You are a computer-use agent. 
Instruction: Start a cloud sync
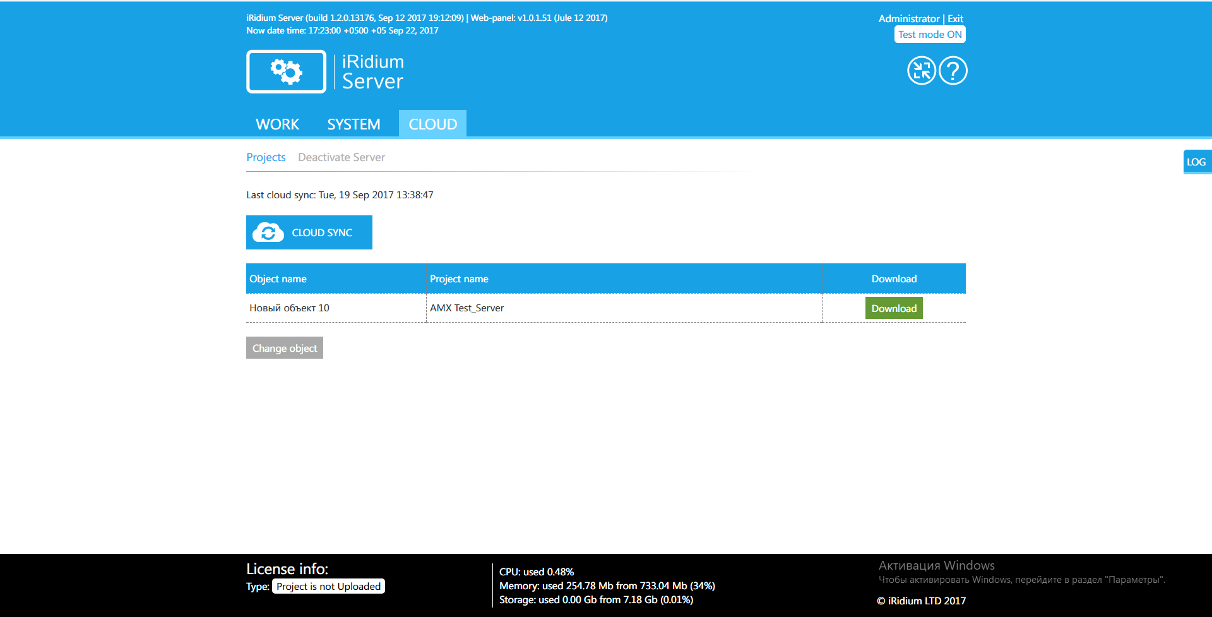tap(309, 232)
